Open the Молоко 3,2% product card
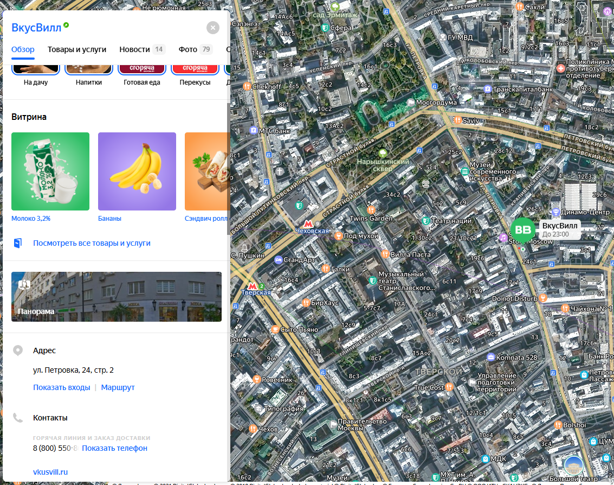 [50, 171]
